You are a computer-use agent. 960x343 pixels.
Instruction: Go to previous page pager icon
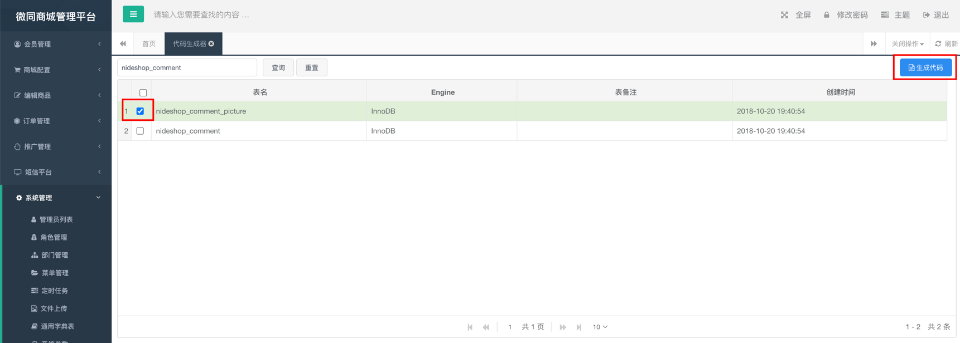tap(486, 327)
